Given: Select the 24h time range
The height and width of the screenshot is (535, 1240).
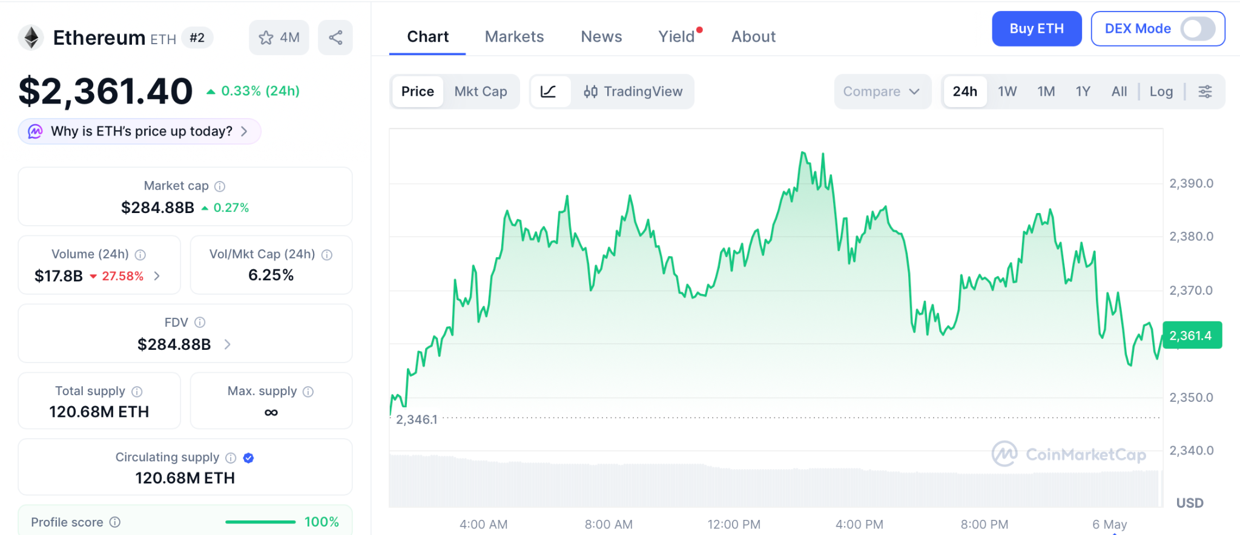Looking at the screenshot, I should coord(965,91).
